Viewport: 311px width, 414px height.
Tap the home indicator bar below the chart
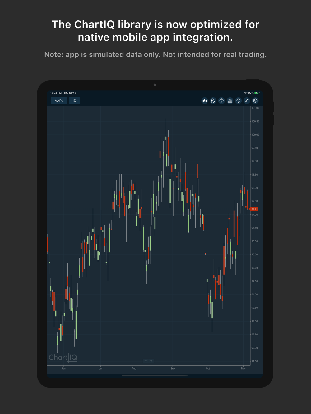(155, 376)
